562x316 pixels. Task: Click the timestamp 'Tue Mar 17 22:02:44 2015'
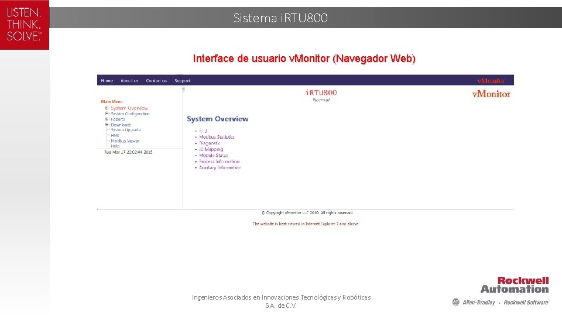[x=128, y=152]
